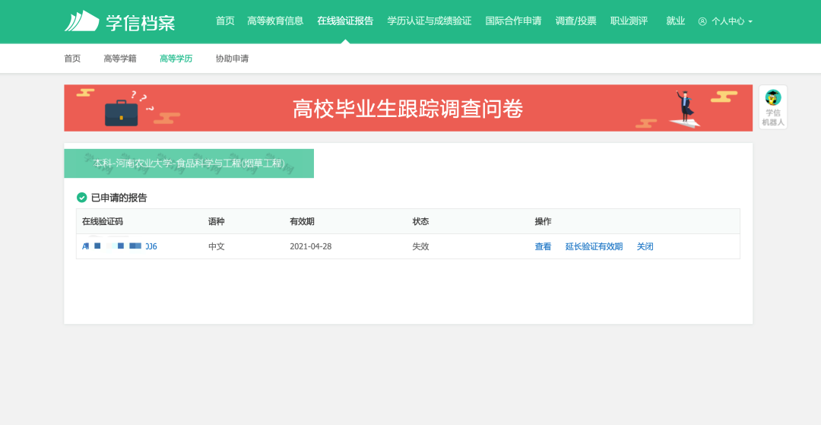Switch to 协助申请 tab
The height and width of the screenshot is (425, 821).
[232, 59]
